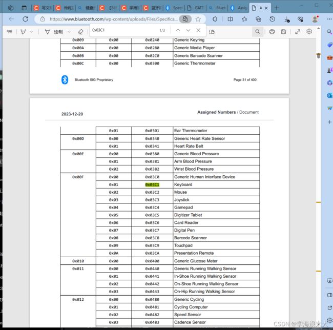The height and width of the screenshot is (330, 333).
Task: Click the Digitizer Tablet cell
Action: click(x=216, y=215)
